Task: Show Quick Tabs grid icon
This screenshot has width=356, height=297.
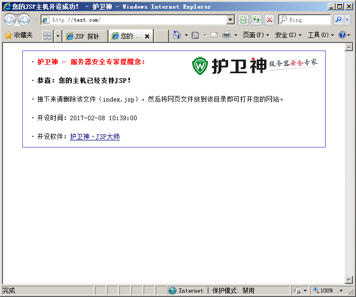Action: point(47,36)
